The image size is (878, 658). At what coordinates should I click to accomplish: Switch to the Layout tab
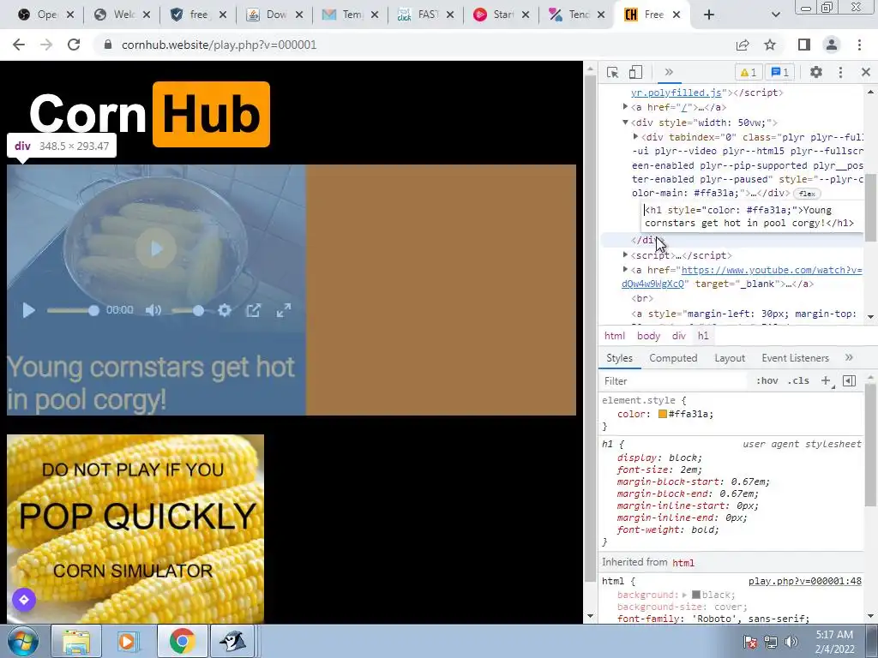click(730, 358)
